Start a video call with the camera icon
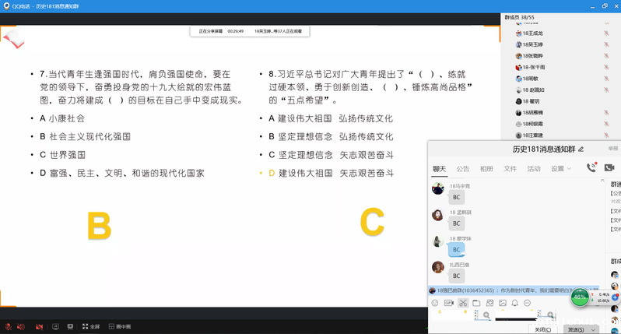The image size is (621, 334). point(609,167)
